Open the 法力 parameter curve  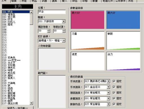tap(123, 61)
